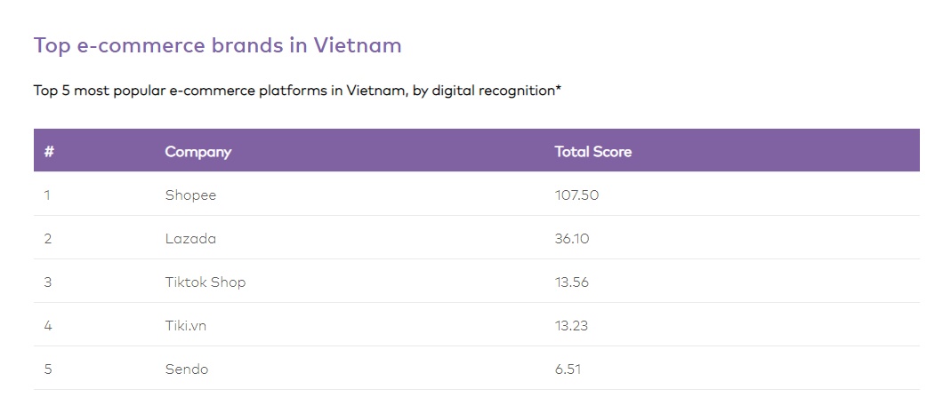The height and width of the screenshot is (413, 951).
Task: Click rank number 3 in the table
Action: click(48, 282)
